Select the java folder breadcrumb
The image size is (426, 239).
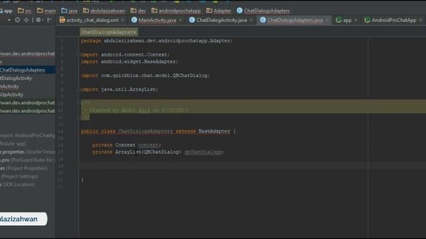(x=69, y=11)
